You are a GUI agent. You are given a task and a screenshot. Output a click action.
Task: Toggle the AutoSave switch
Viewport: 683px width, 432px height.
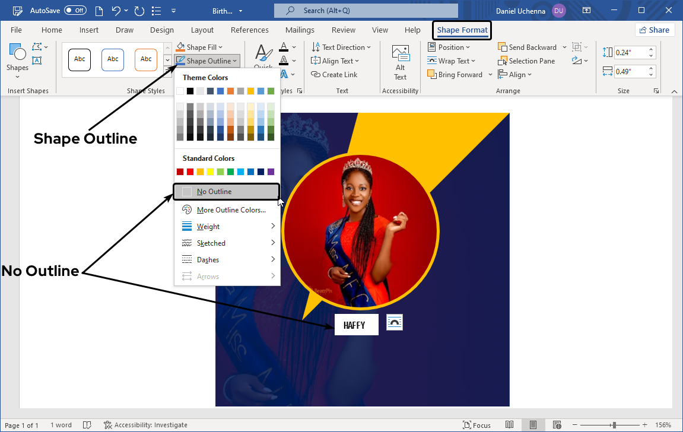(x=75, y=11)
